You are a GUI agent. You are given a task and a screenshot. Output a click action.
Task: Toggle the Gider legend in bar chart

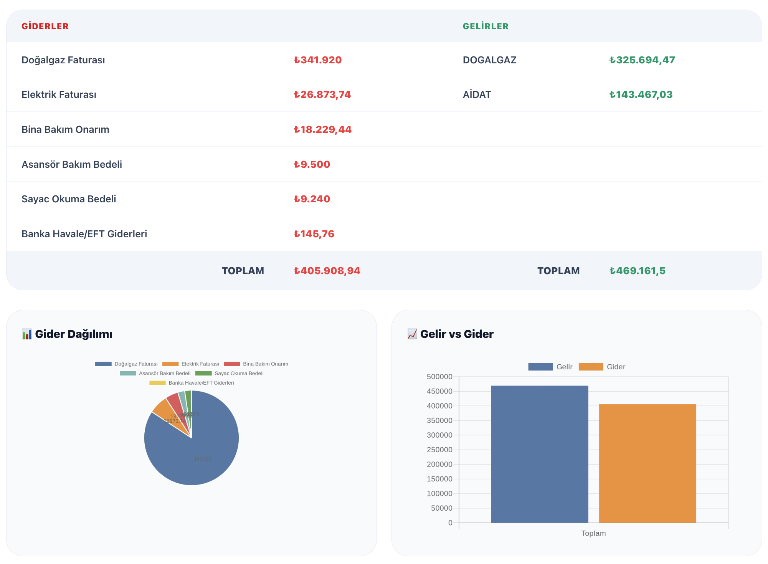pyautogui.click(x=591, y=367)
